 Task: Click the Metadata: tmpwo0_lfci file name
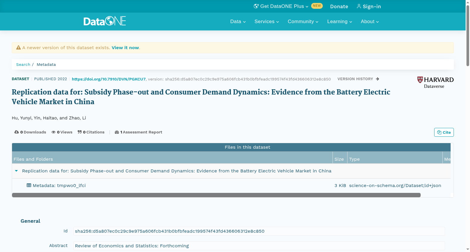click(x=59, y=186)
